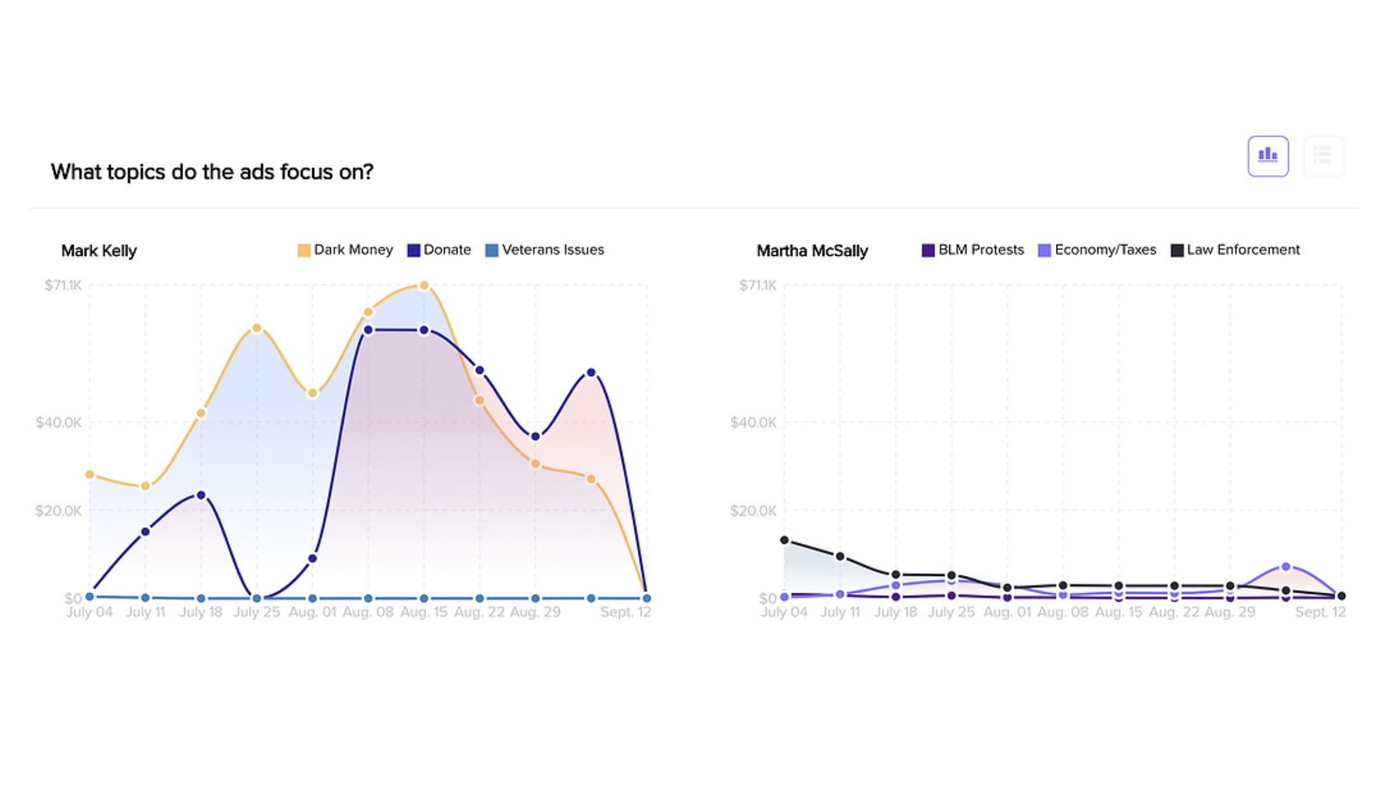Screen dimensions: 1386x799
Task: Click the Dark Money legend swatch
Action: (x=304, y=250)
